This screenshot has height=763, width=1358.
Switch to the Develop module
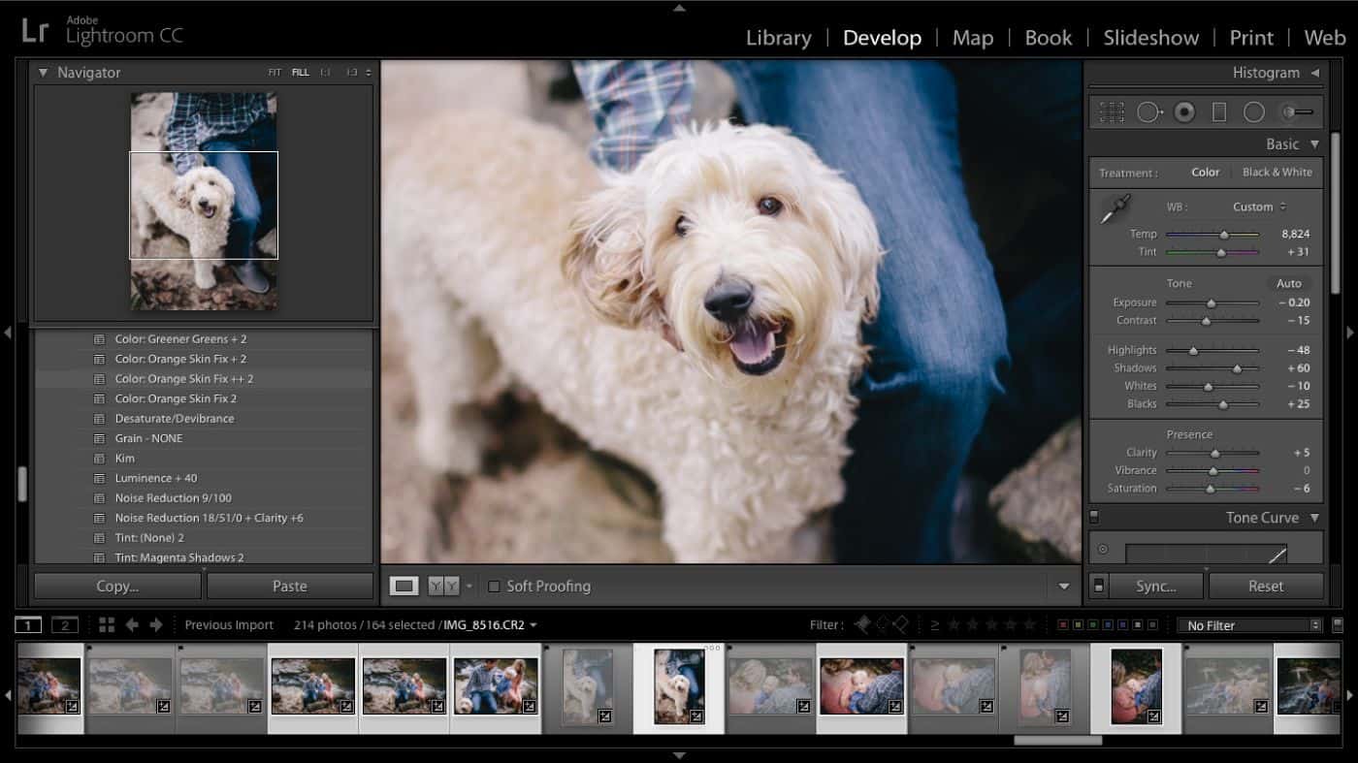[x=882, y=38]
